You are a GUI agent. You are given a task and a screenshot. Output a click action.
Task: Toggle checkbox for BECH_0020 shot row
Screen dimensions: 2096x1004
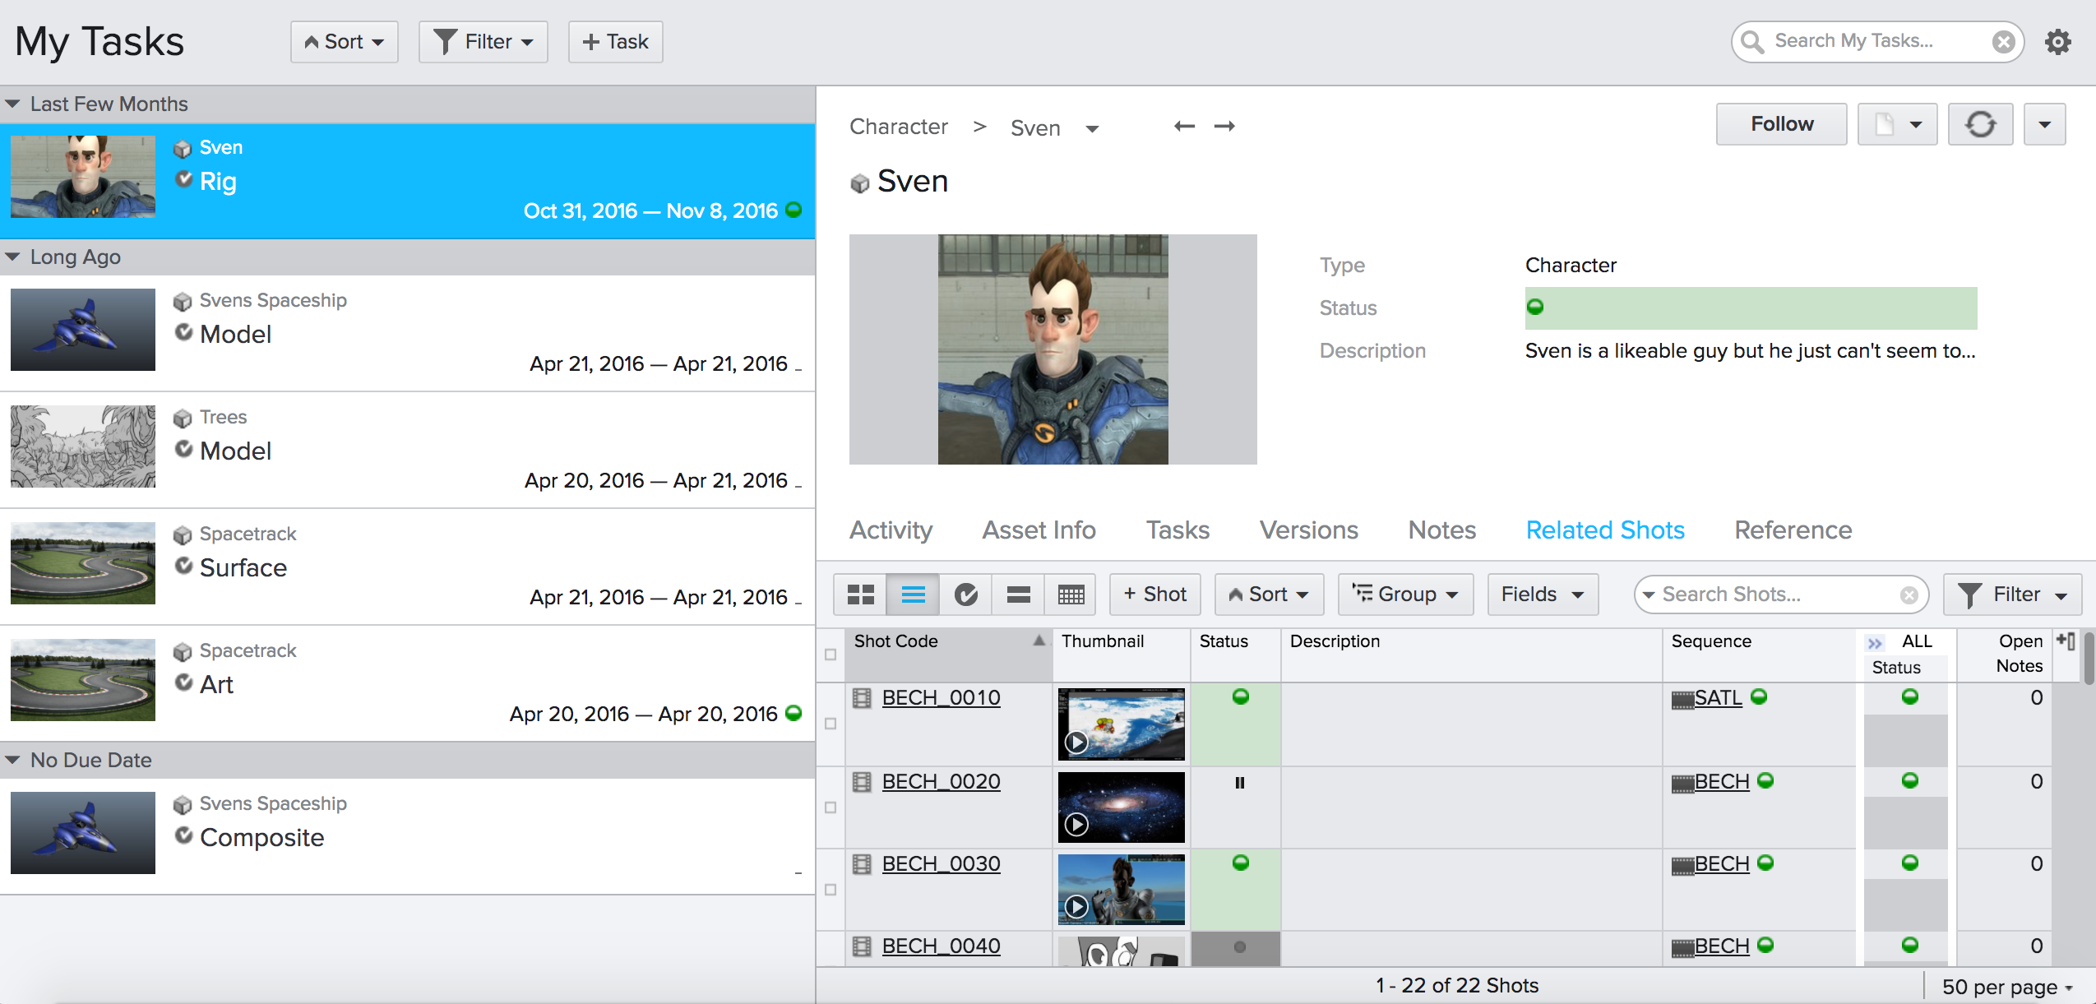[831, 807]
